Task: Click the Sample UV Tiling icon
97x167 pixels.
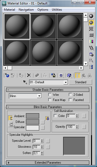Action: tap(91, 35)
